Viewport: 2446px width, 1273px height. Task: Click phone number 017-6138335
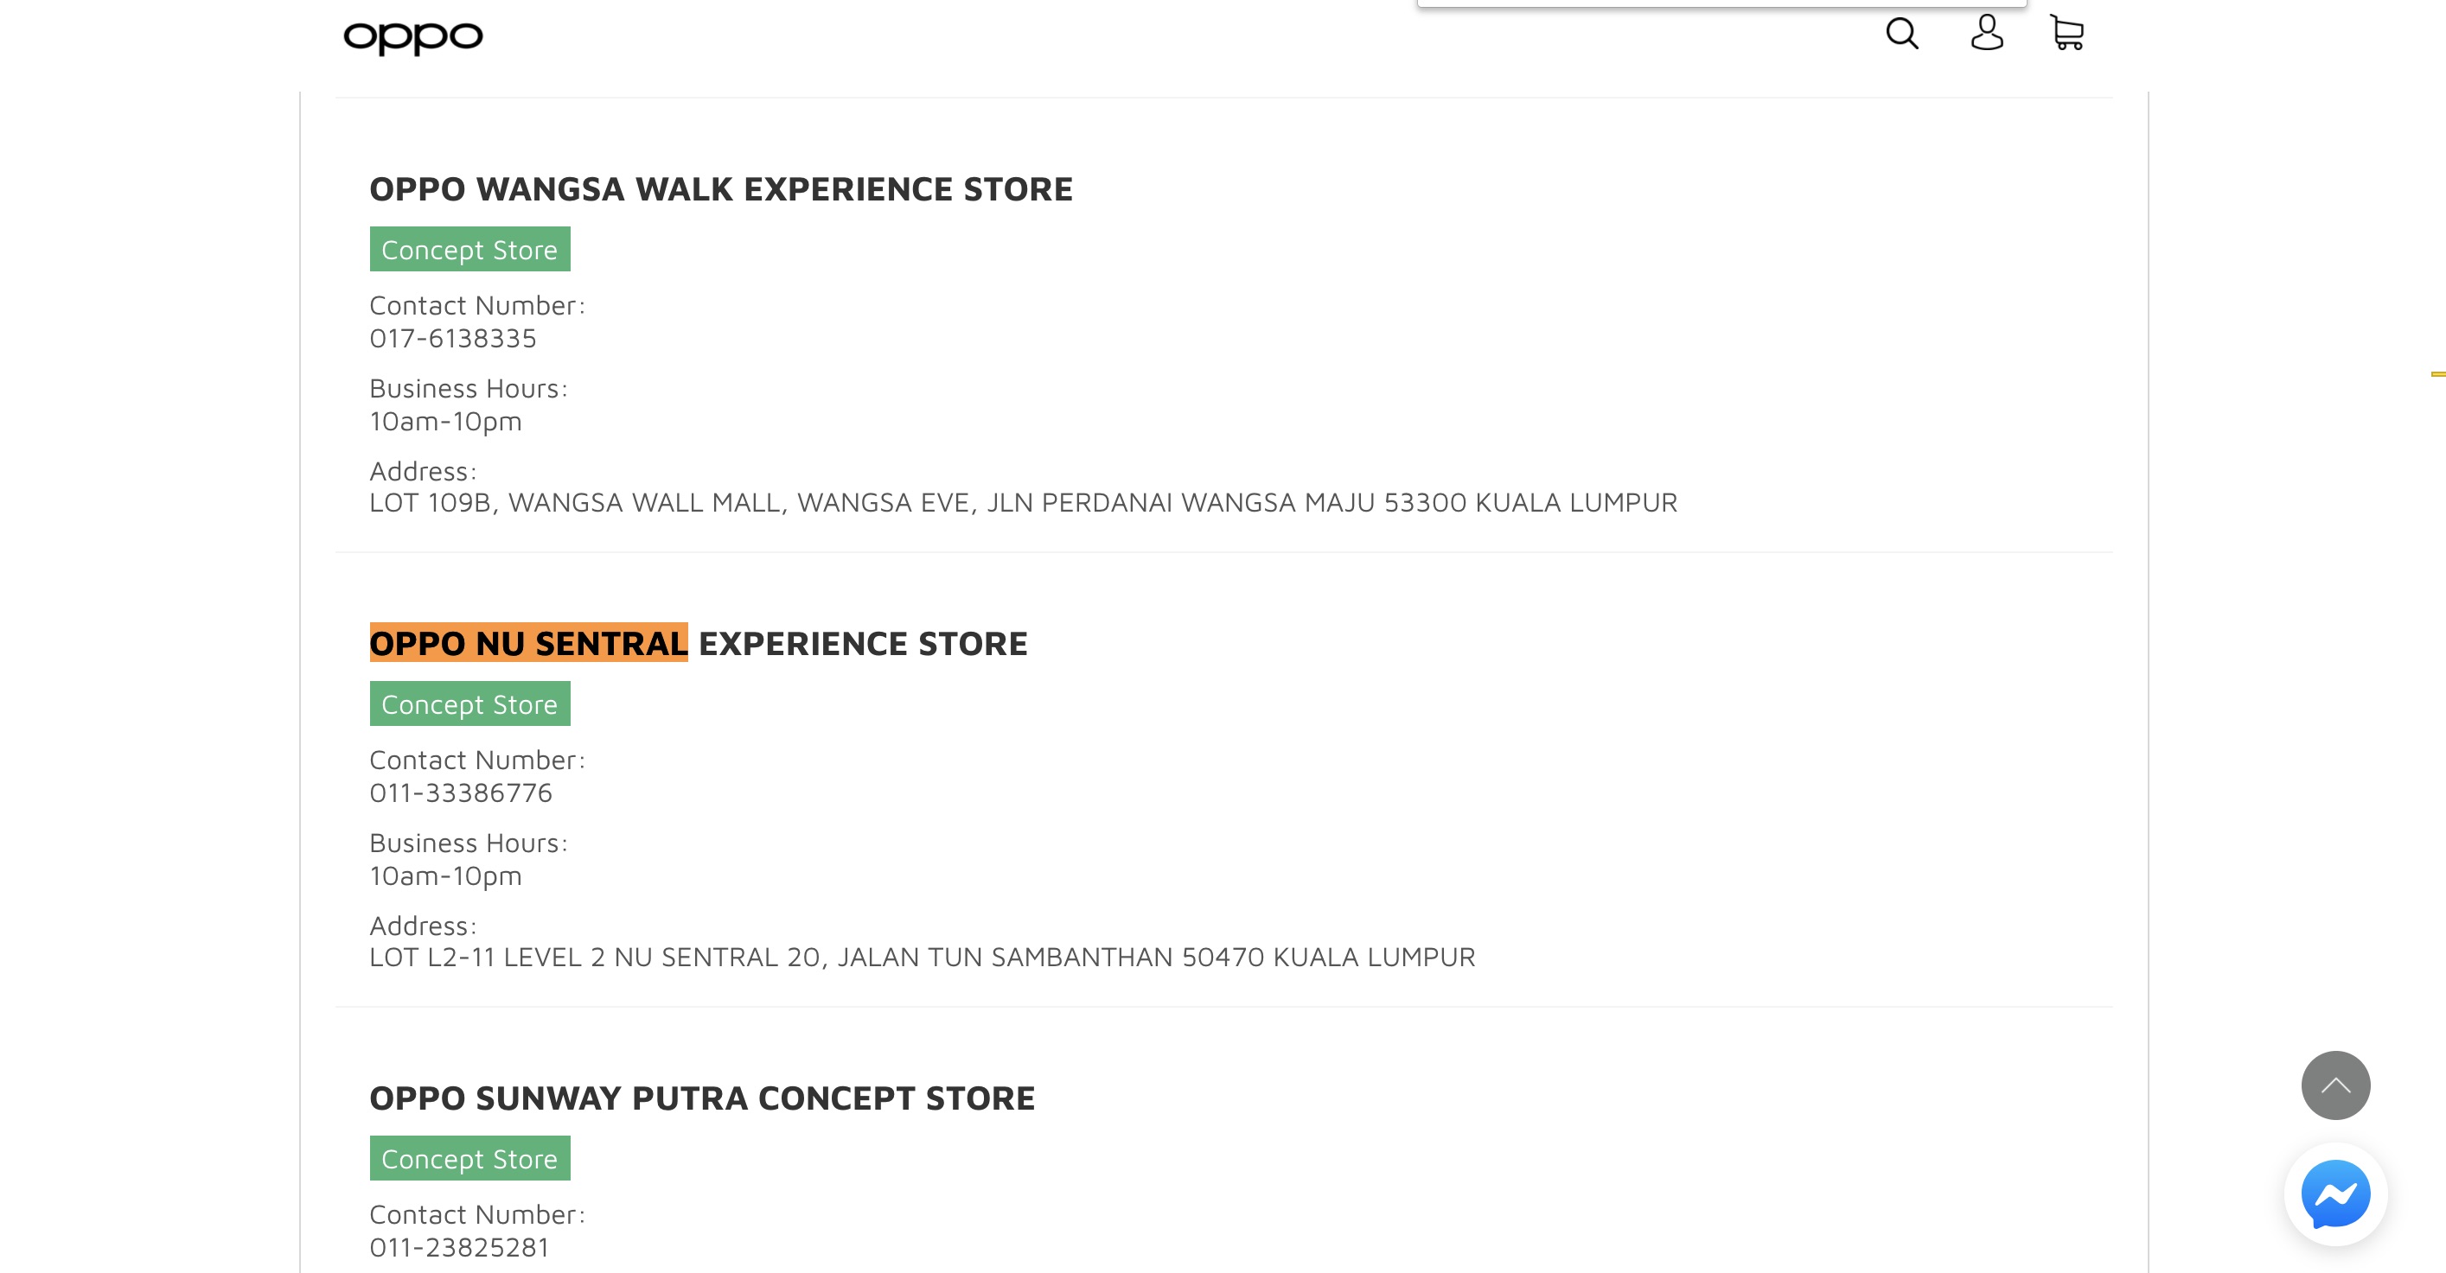click(x=452, y=339)
